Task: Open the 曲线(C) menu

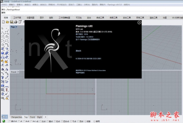Action: (x=27, y=5)
